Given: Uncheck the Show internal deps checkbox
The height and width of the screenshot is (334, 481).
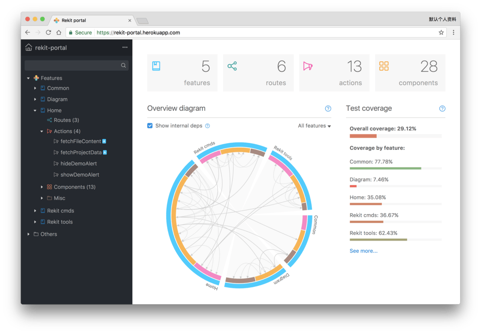Looking at the screenshot, I should pyautogui.click(x=150, y=125).
